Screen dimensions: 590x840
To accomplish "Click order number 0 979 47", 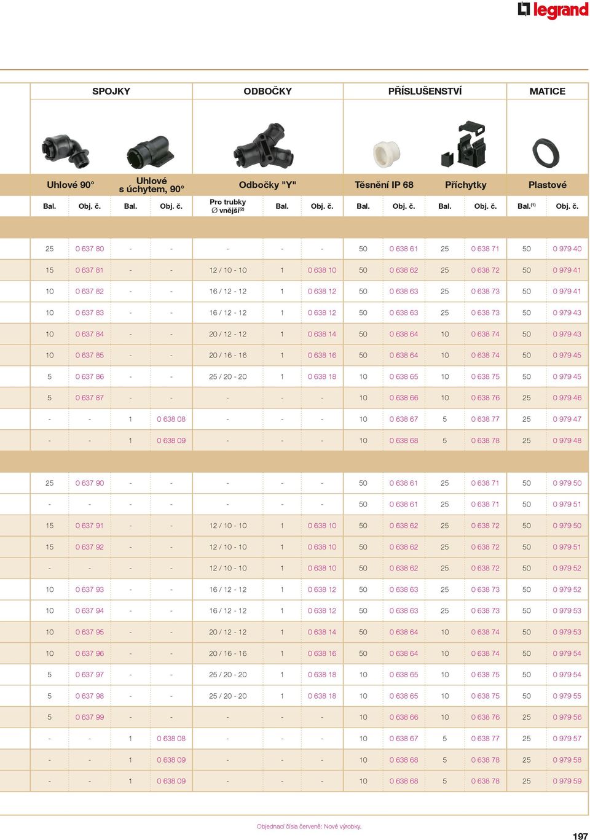I will 567,419.
